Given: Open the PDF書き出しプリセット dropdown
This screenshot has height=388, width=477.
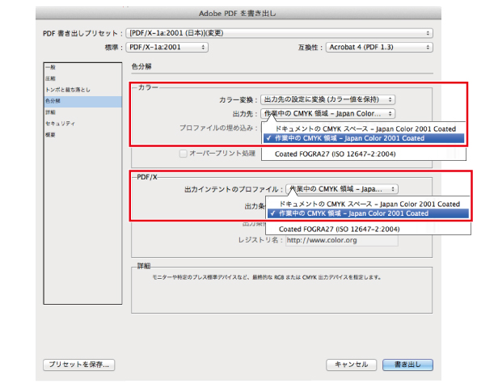Looking at the screenshot, I should click(279, 33).
